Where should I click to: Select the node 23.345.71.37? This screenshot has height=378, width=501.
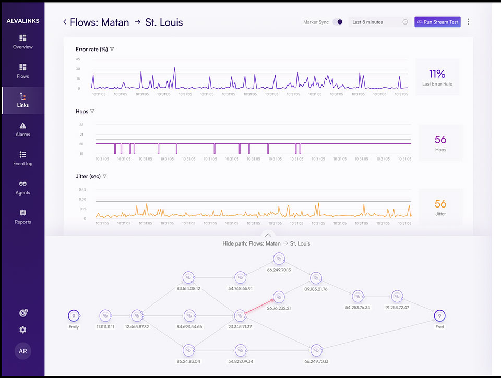(x=240, y=315)
